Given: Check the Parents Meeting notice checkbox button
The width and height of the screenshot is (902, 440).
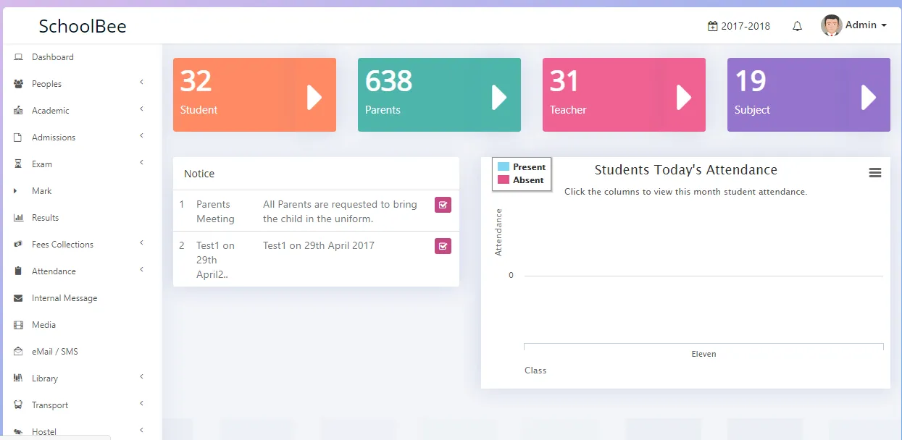Looking at the screenshot, I should [443, 205].
